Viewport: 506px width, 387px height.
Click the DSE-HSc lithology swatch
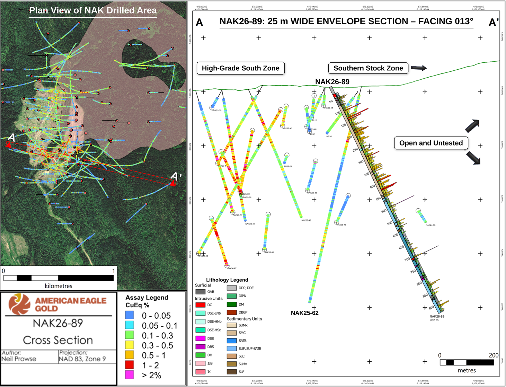pyautogui.click(x=201, y=330)
